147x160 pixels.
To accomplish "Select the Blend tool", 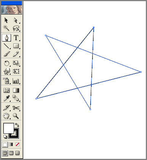I will coord(16,98).
